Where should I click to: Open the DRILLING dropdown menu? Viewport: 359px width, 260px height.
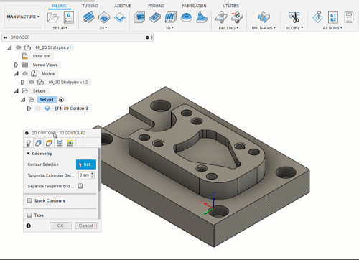click(228, 28)
